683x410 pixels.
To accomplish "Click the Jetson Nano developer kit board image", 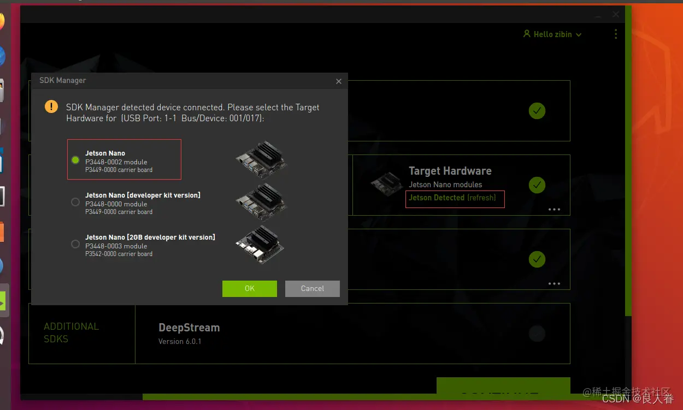I will [262, 201].
